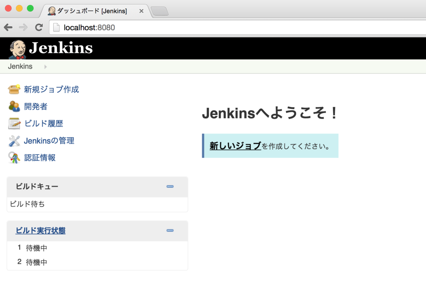Click the page icon in address bar
Viewport: 426px width, 286px height.
[x=56, y=27]
